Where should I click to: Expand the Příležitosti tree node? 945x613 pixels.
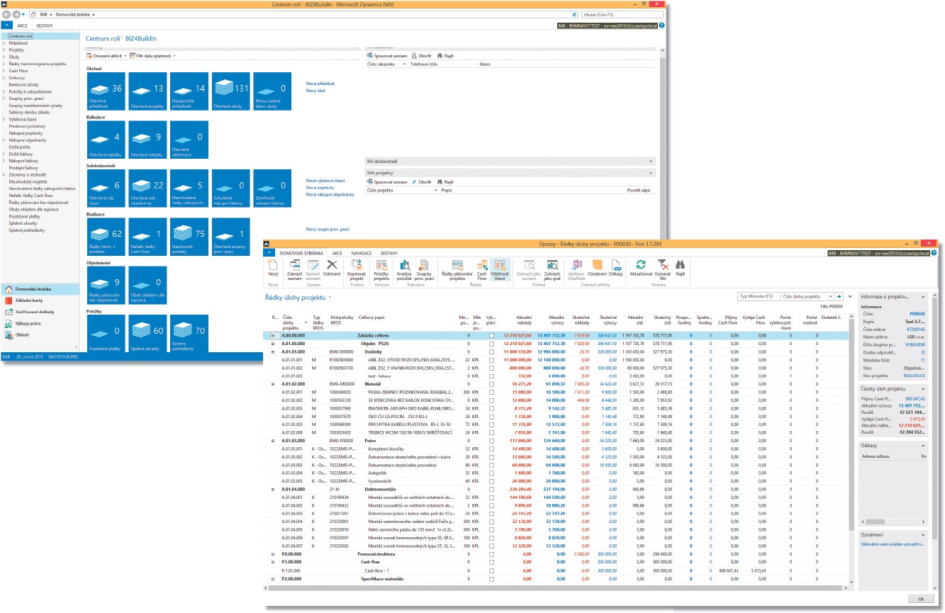pyautogui.click(x=4, y=43)
